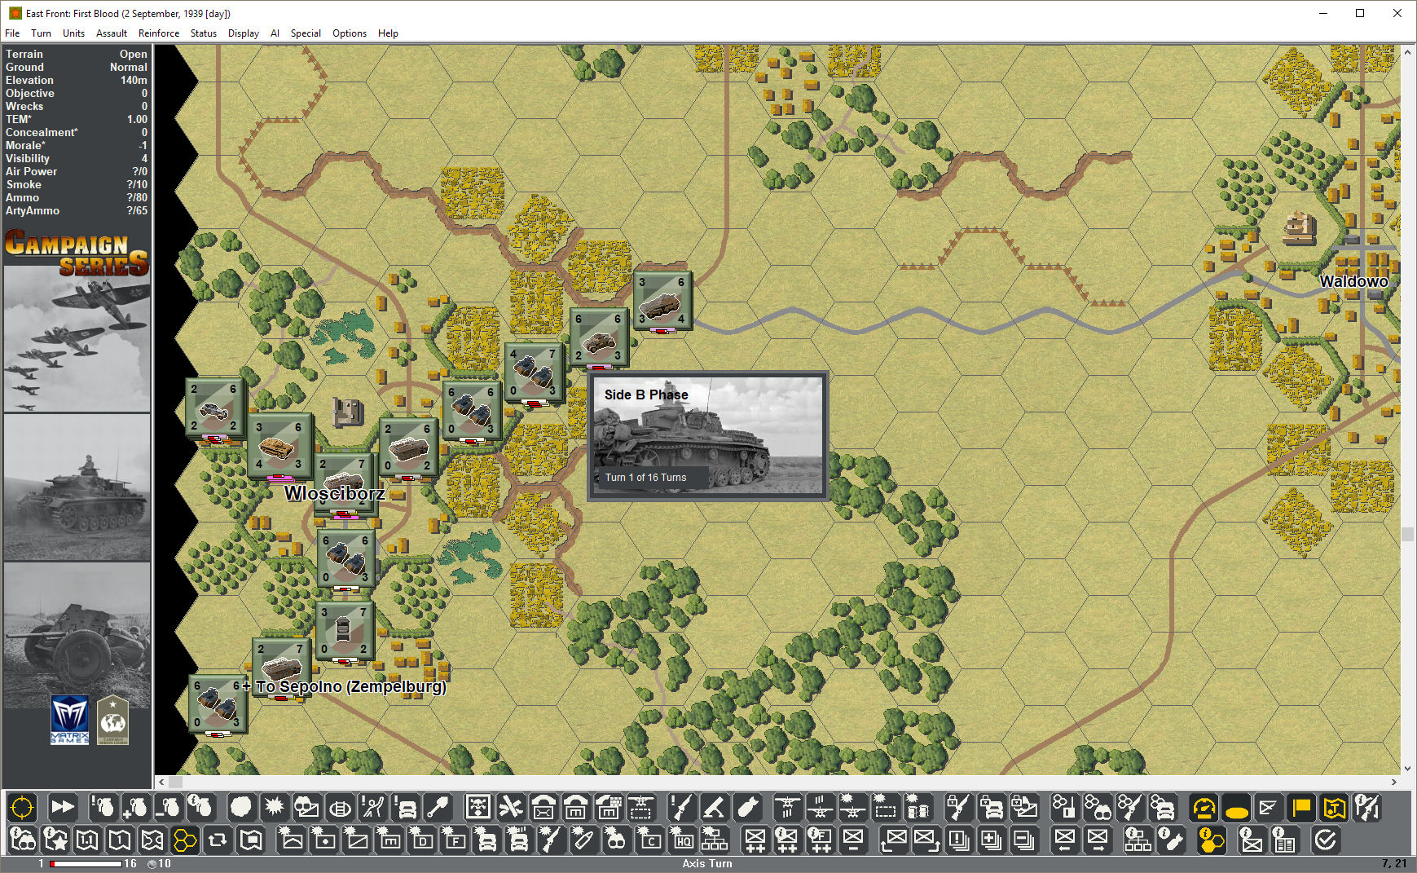Click the padlock with truck icon
This screenshot has height=873, width=1417.
(992, 808)
